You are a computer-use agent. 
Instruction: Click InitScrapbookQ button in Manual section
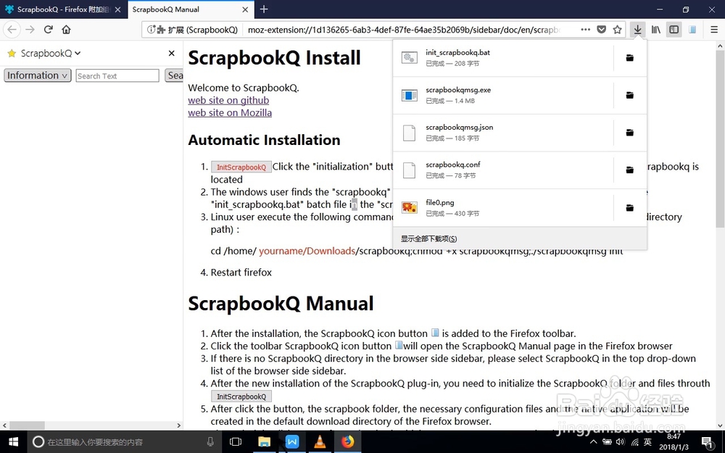pyautogui.click(x=241, y=396)
